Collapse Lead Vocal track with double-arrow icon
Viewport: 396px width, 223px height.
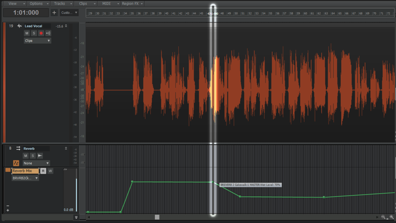pos(66,26)
